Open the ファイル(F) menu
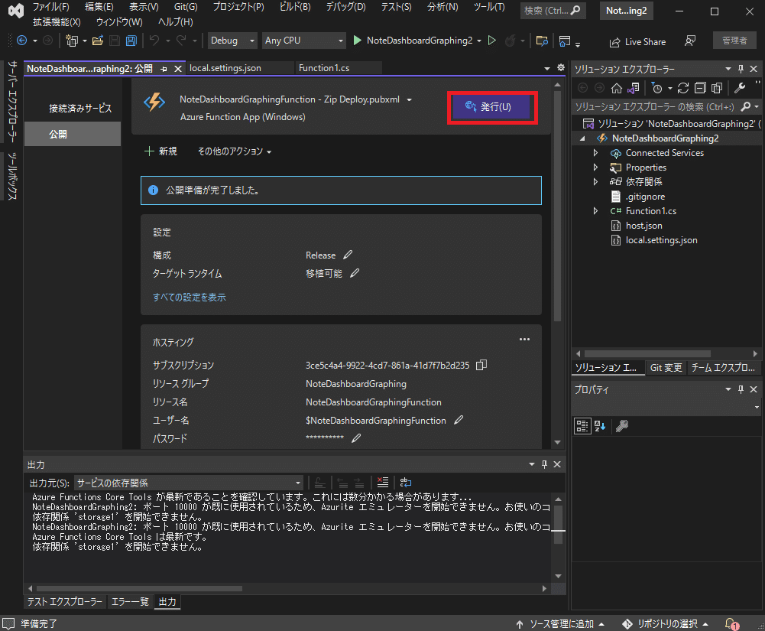765x631 pixels. [x=50, y=7]
